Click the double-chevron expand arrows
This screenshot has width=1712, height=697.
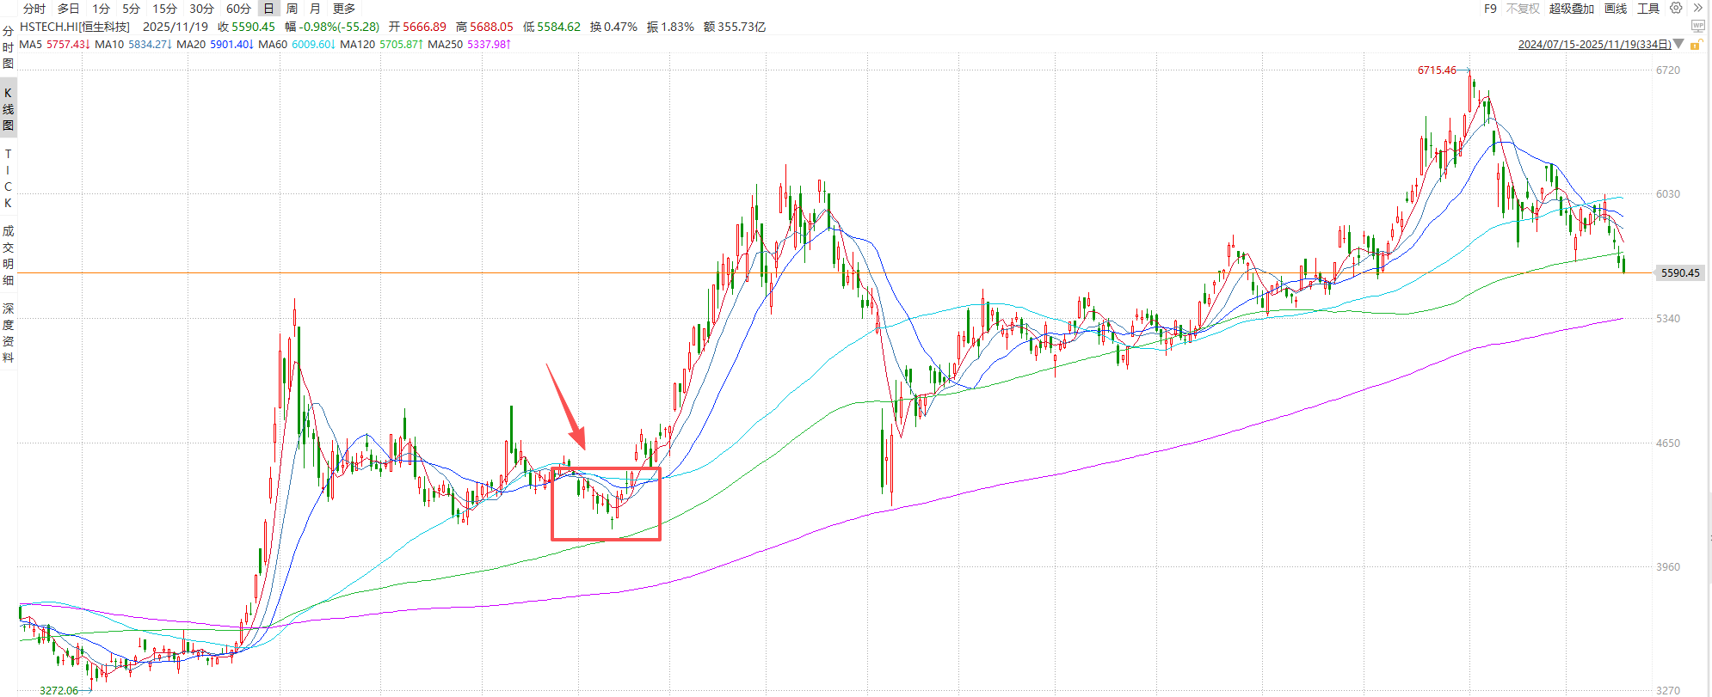pos(1698,8)
